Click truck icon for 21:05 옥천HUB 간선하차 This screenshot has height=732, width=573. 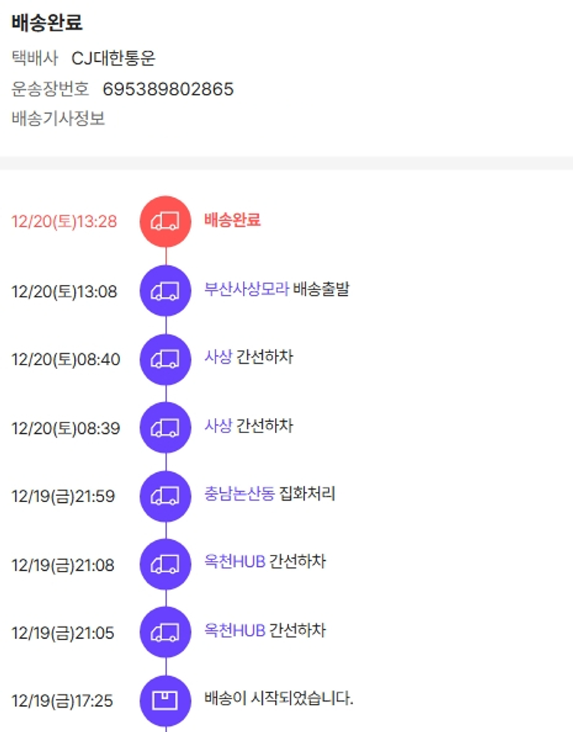(165, 633)
